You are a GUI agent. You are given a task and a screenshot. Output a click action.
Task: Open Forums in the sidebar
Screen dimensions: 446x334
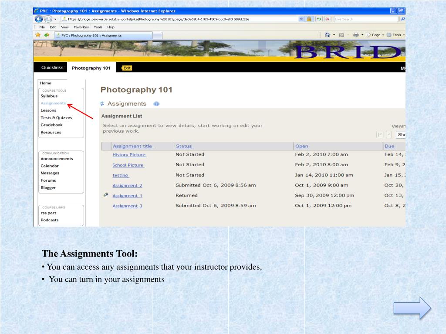click(48, 180)
